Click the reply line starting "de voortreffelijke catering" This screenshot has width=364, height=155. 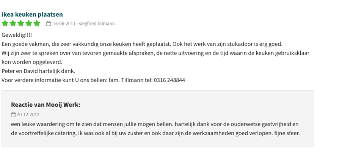tap(155, 134)
